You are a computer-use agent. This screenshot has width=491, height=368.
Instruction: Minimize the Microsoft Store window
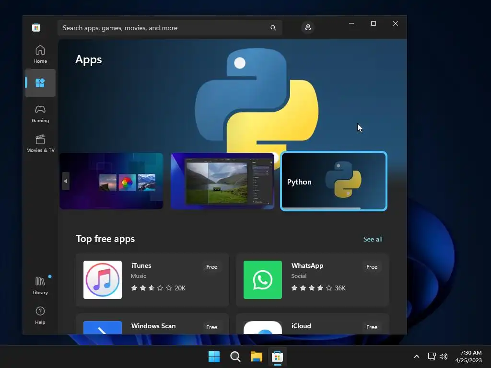[351, 23]
